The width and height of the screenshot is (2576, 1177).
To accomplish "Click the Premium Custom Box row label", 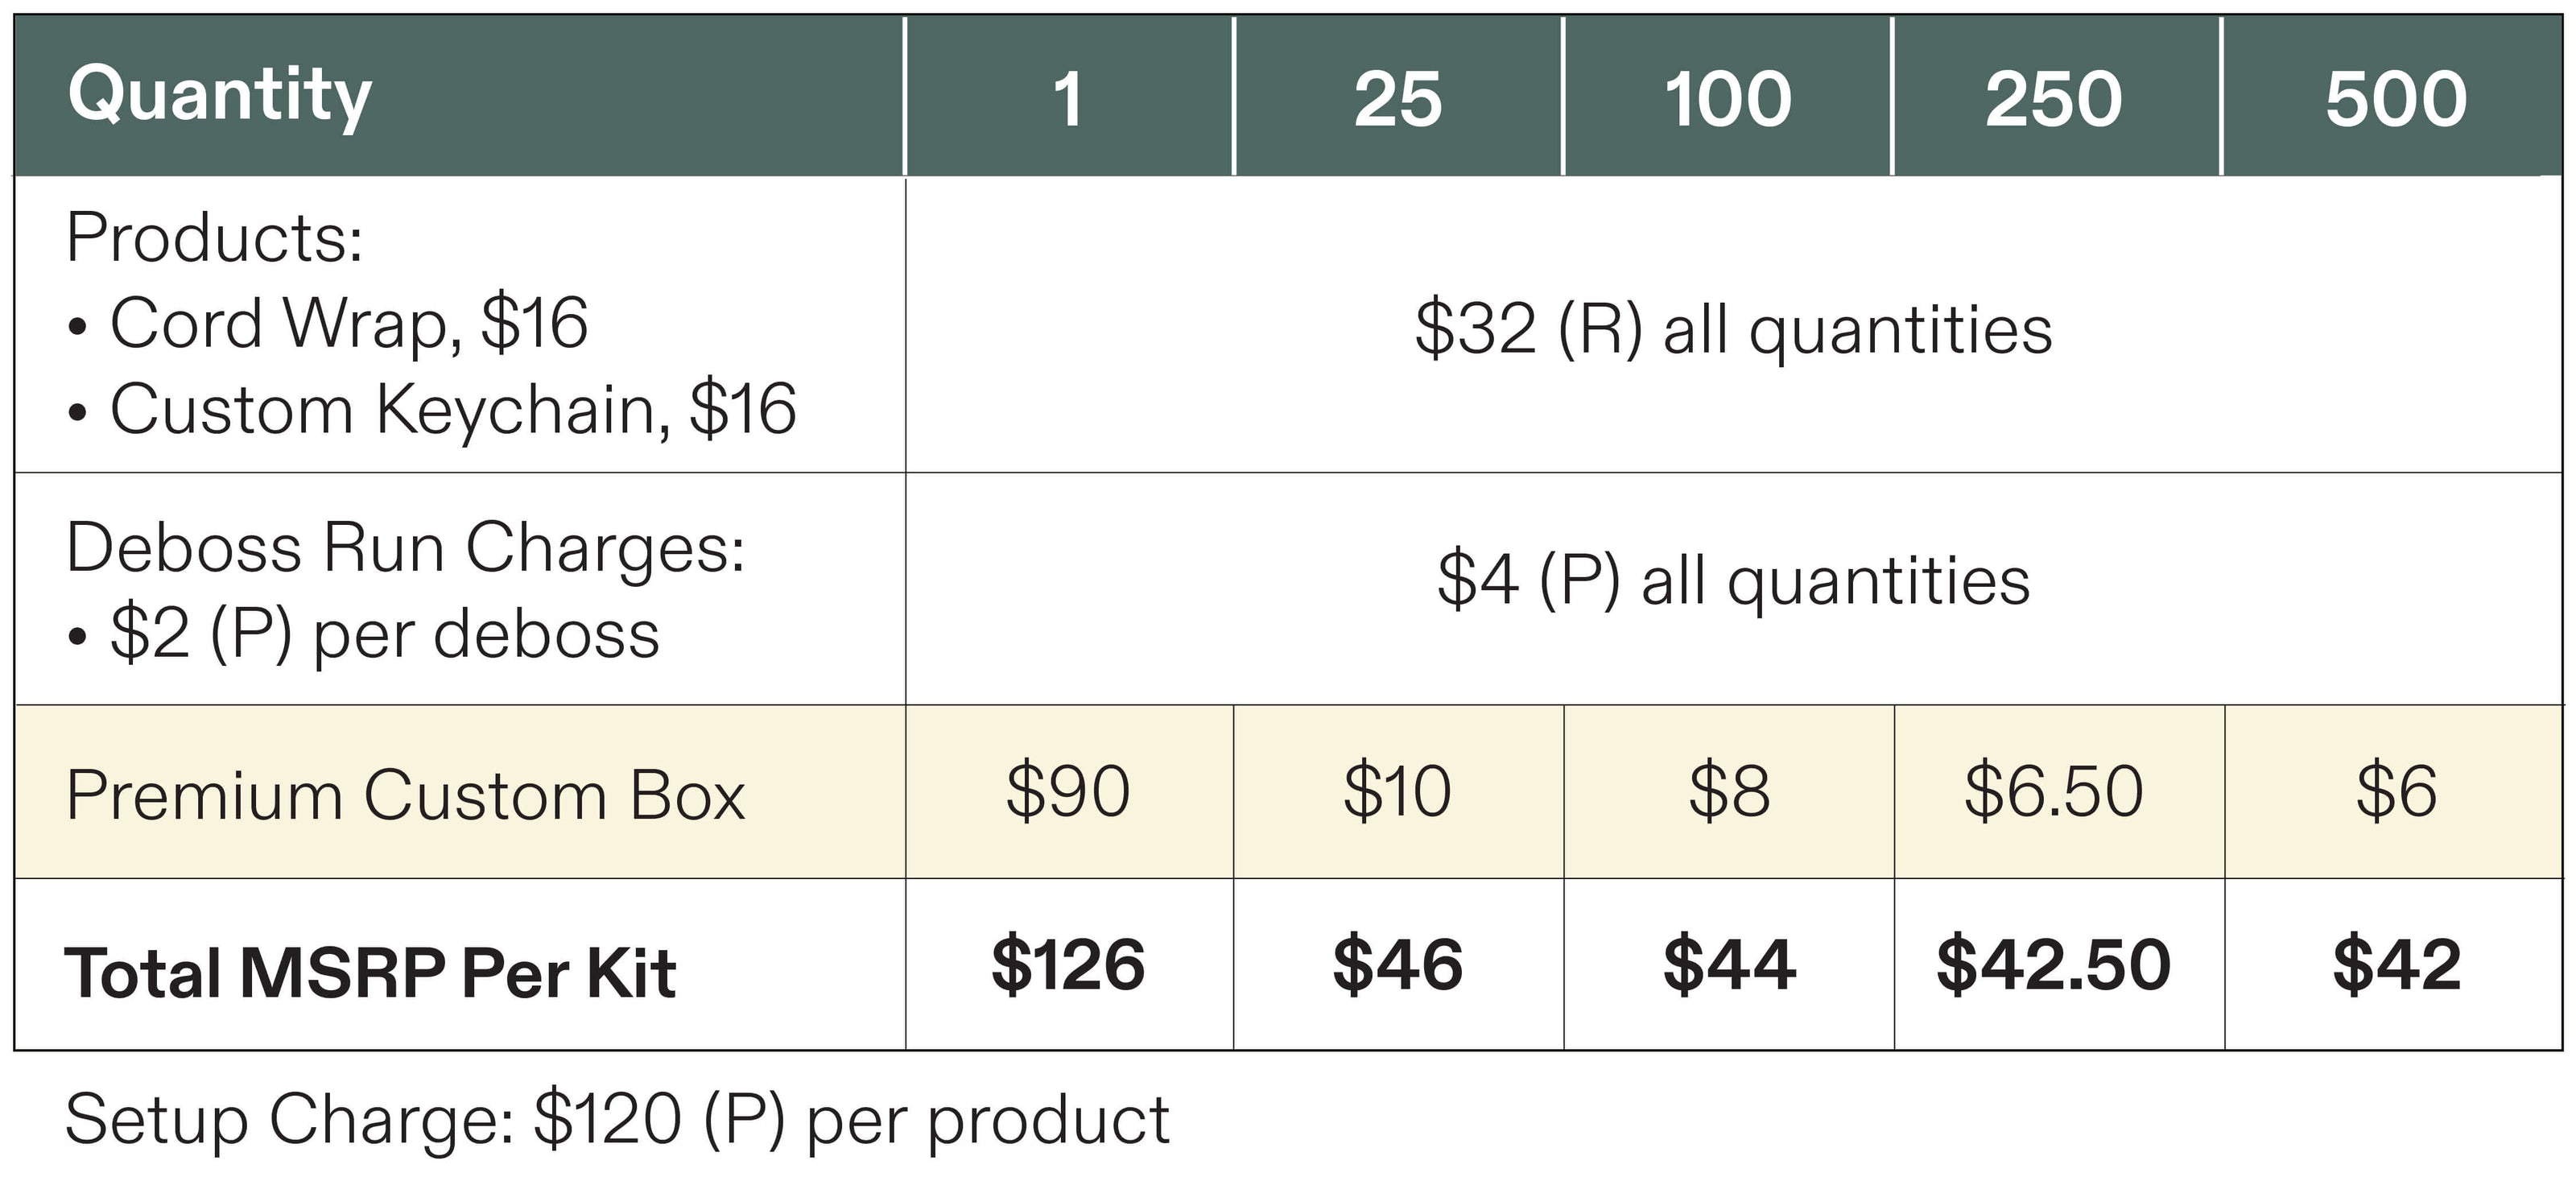I will [405, 796].
